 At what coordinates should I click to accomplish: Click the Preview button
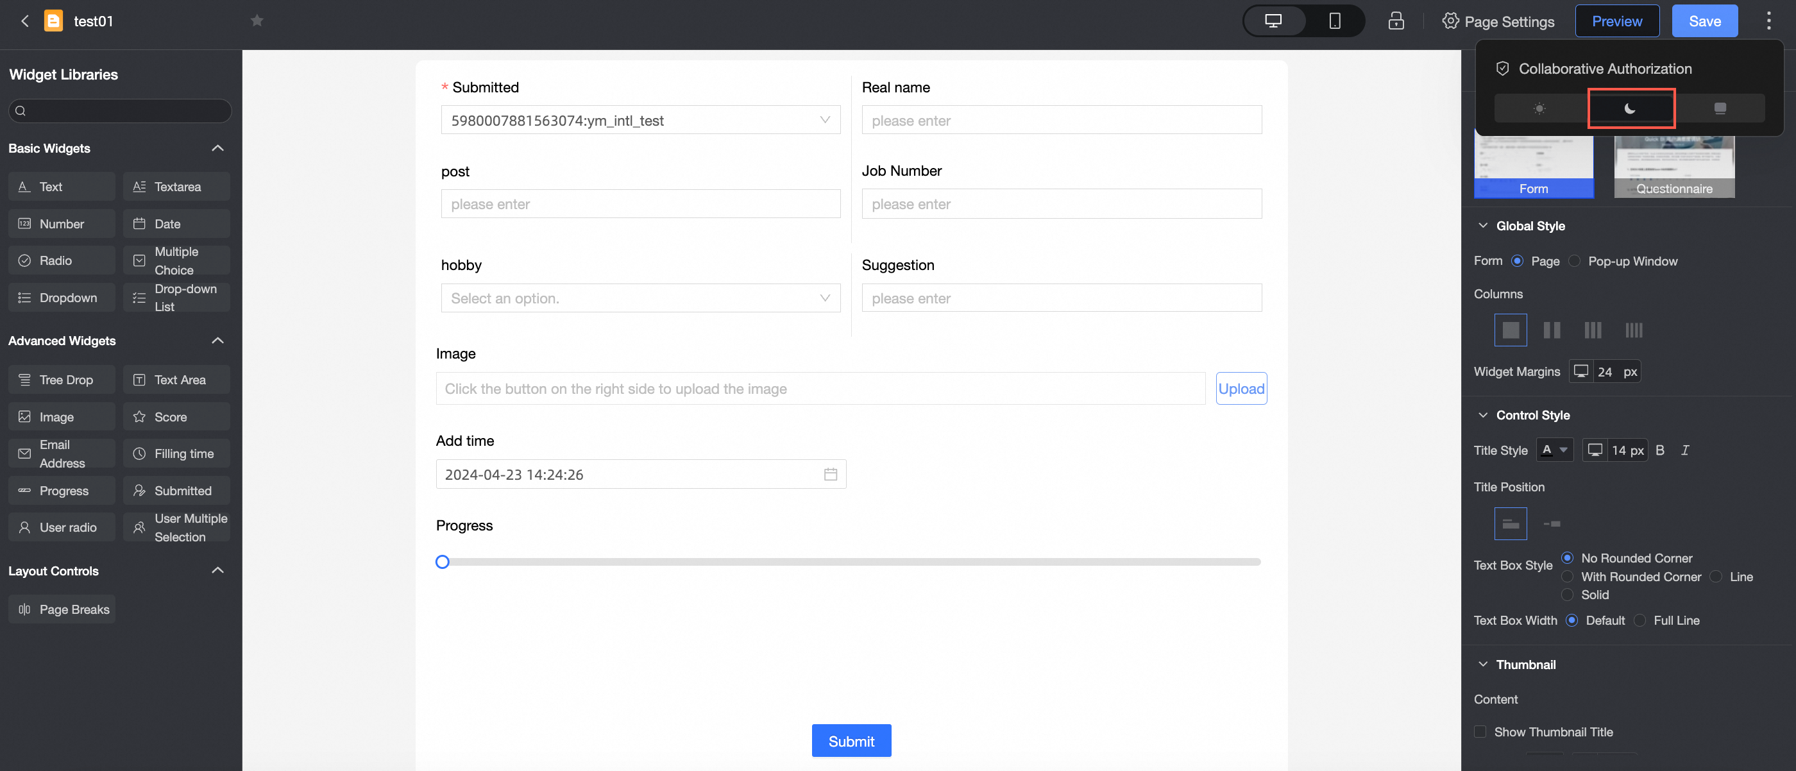tap(1616, 21)
